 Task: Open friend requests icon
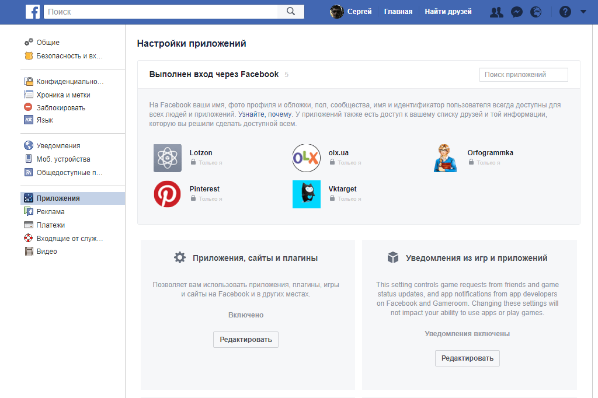(496, 12)
